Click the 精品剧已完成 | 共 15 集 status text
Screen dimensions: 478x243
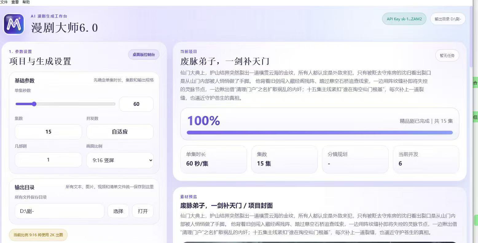click(426, 121)
